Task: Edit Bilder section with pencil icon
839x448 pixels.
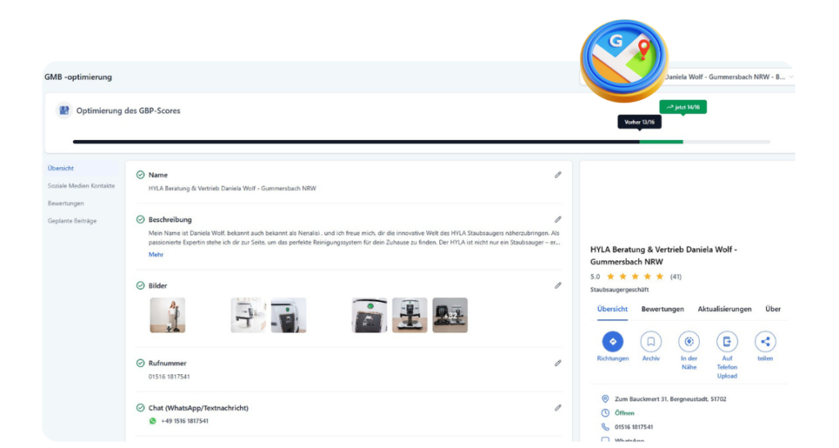Action: click(x=558, y=286)
